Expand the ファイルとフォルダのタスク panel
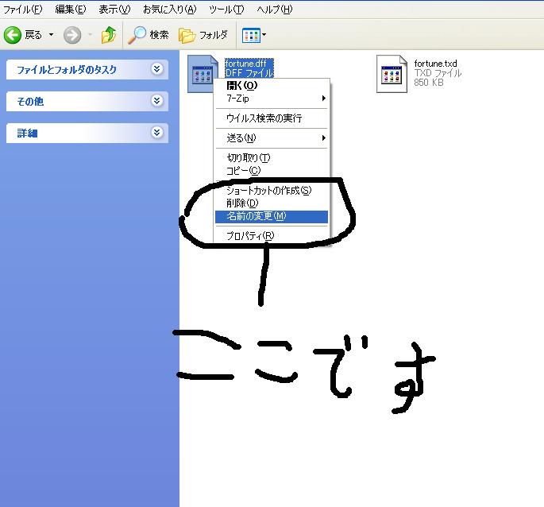This screenshot has width=544, height=507. [157, 69]
